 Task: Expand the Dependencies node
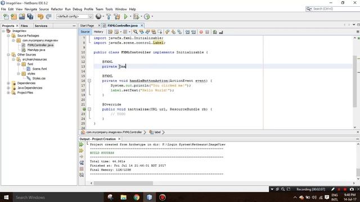(x=8, y=83)
